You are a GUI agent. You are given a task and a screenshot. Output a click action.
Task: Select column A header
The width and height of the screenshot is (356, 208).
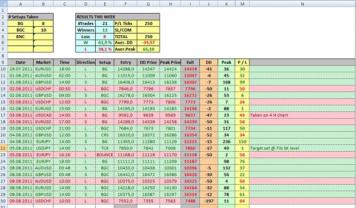click(x=21, y=4)
